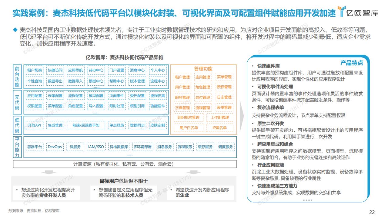Click the 前端/后端脚手架 box
388x218 pixels.
click(x=86, y=125)
